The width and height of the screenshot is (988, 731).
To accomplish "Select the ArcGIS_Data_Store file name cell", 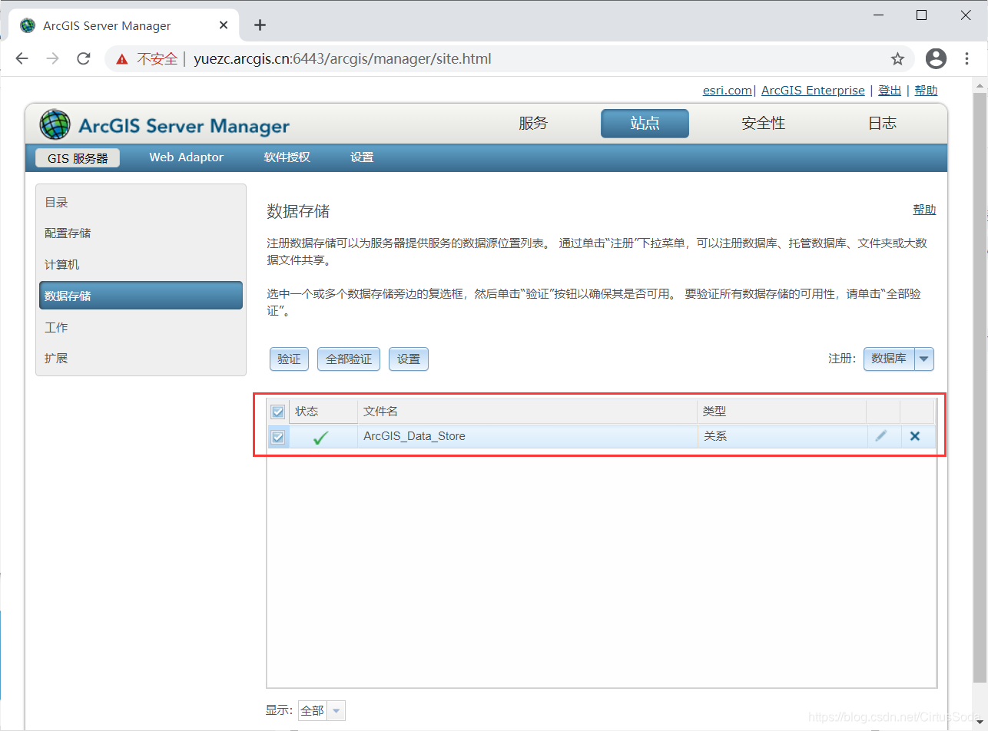I will tap(528, 436).
